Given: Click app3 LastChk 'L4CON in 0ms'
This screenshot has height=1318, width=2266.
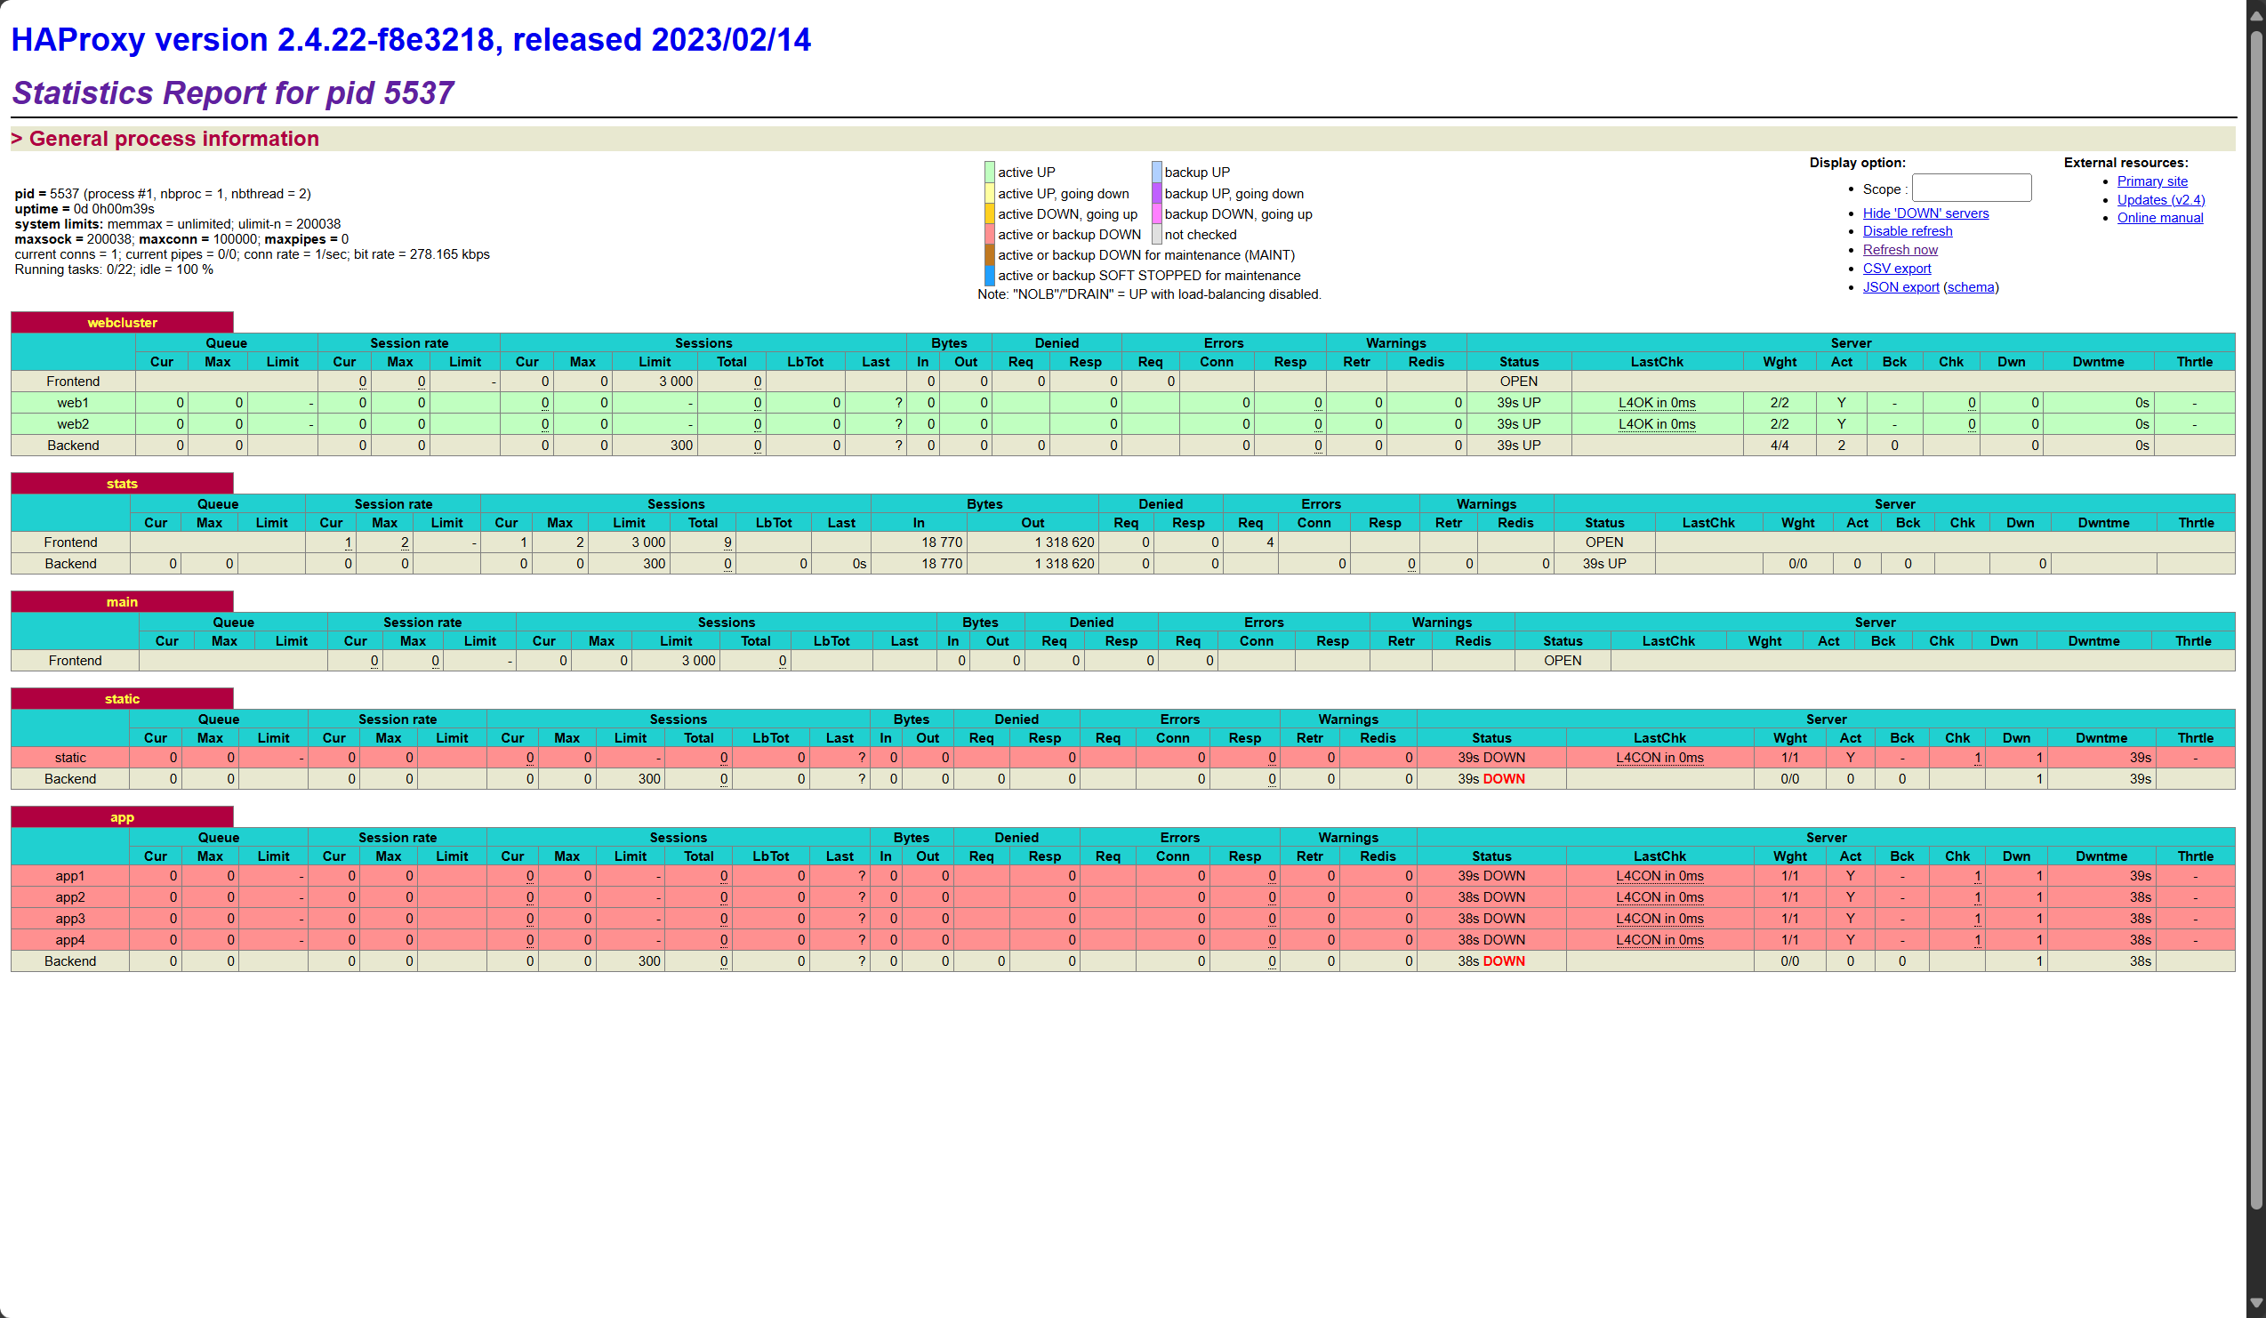Looking at the screenshot, I should click(x=1659, y=919).
